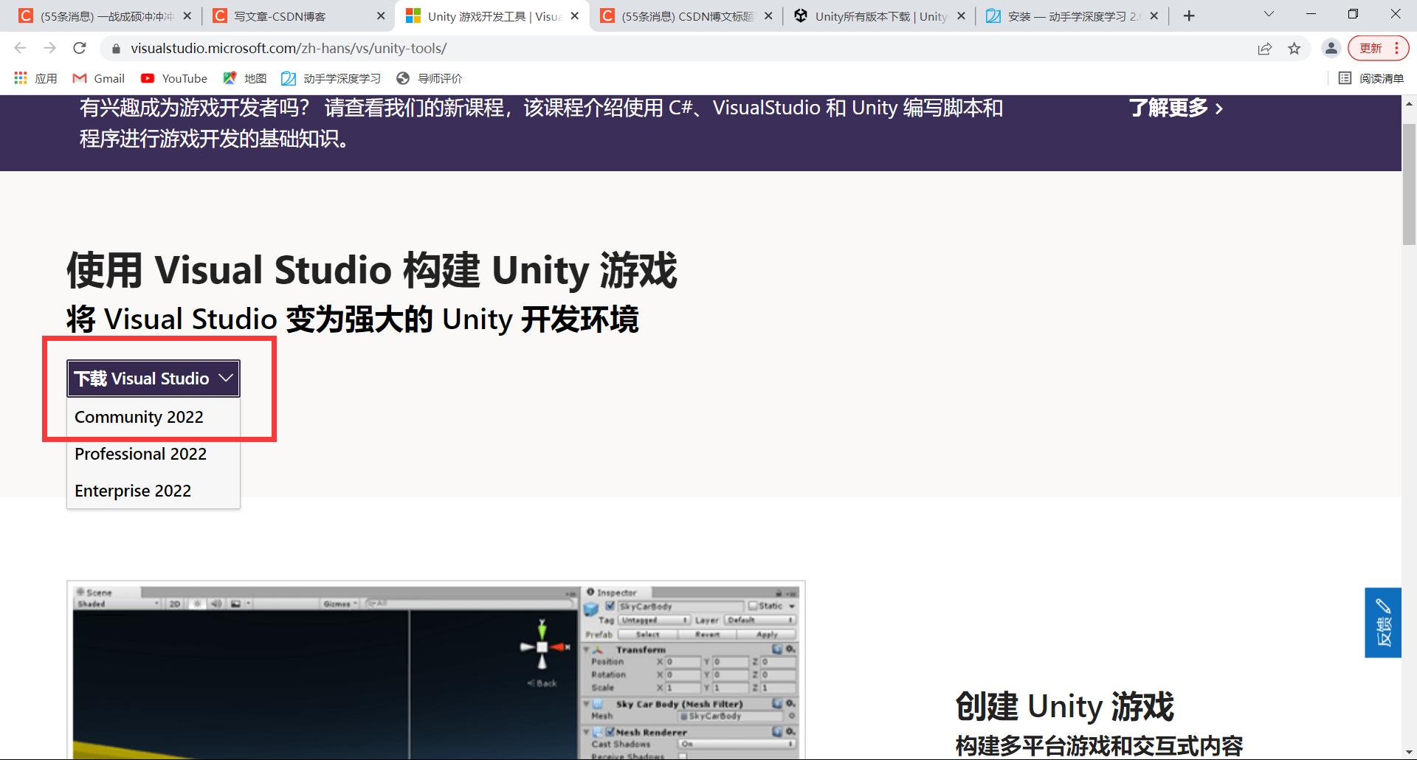Open Gmail from the bookmarks bar
Screen dimensions: 1417x760
coord(98,78)
